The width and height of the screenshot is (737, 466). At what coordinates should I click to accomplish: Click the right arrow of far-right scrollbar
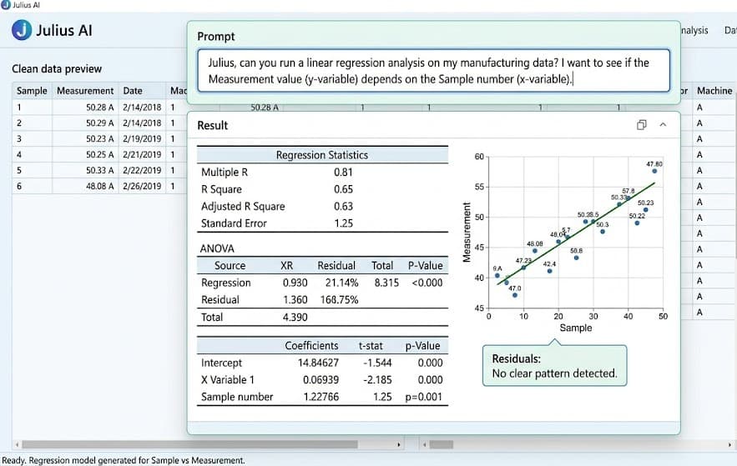click(730, 444)
